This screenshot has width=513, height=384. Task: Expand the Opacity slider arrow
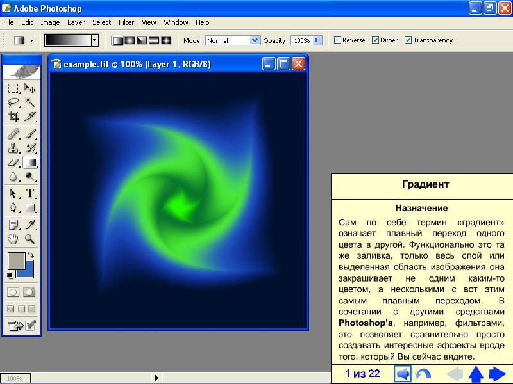tap(316, 40)
